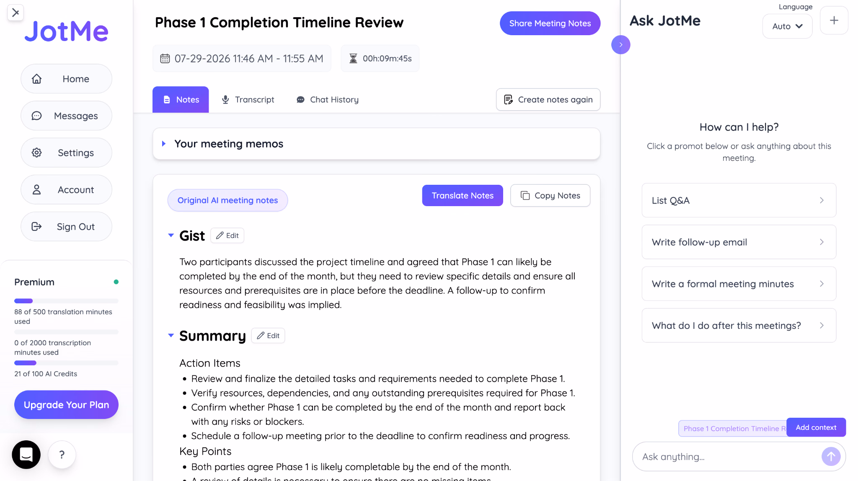Collapse the Summary section triangle

point(171,335)
